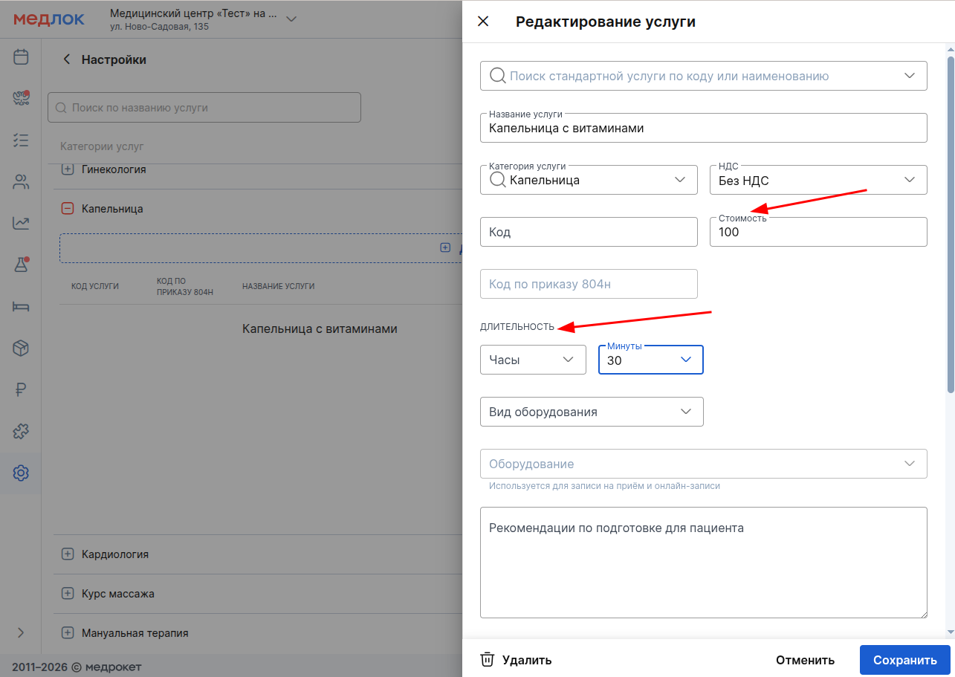The height and width of the screenshot is (677, 955).
Task: Collapse the Капельница category
Action: point(68,210)
